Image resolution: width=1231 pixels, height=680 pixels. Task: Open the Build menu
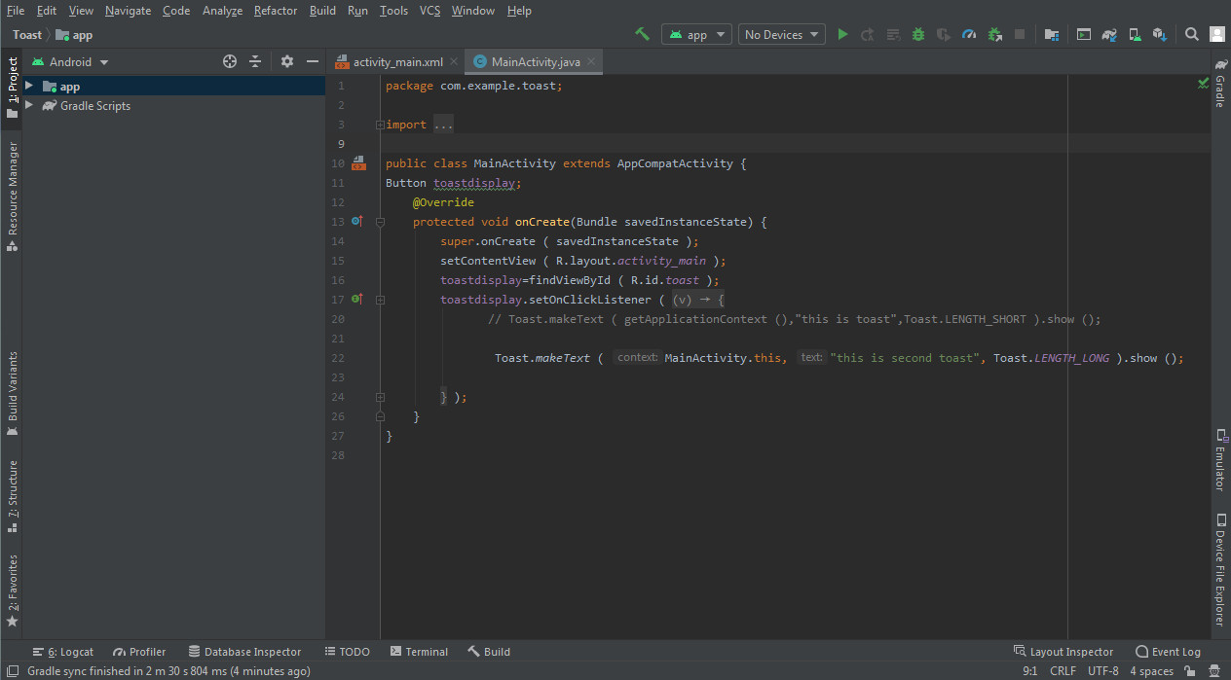(x=322, y=10)
